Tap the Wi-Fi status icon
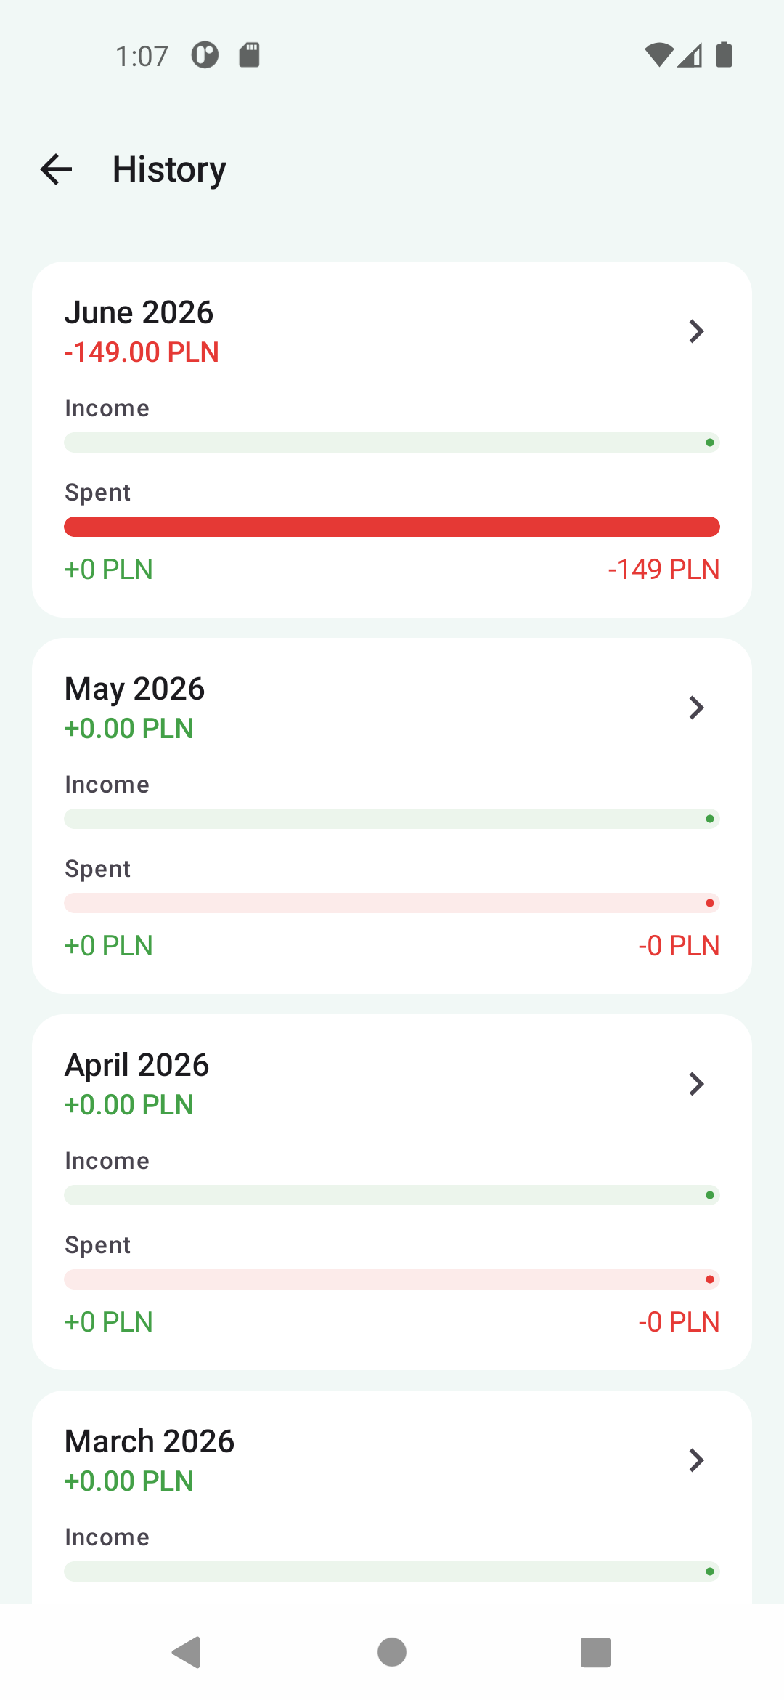The width and height of the screenshot is (784, 1700). (x=659, y=55)
